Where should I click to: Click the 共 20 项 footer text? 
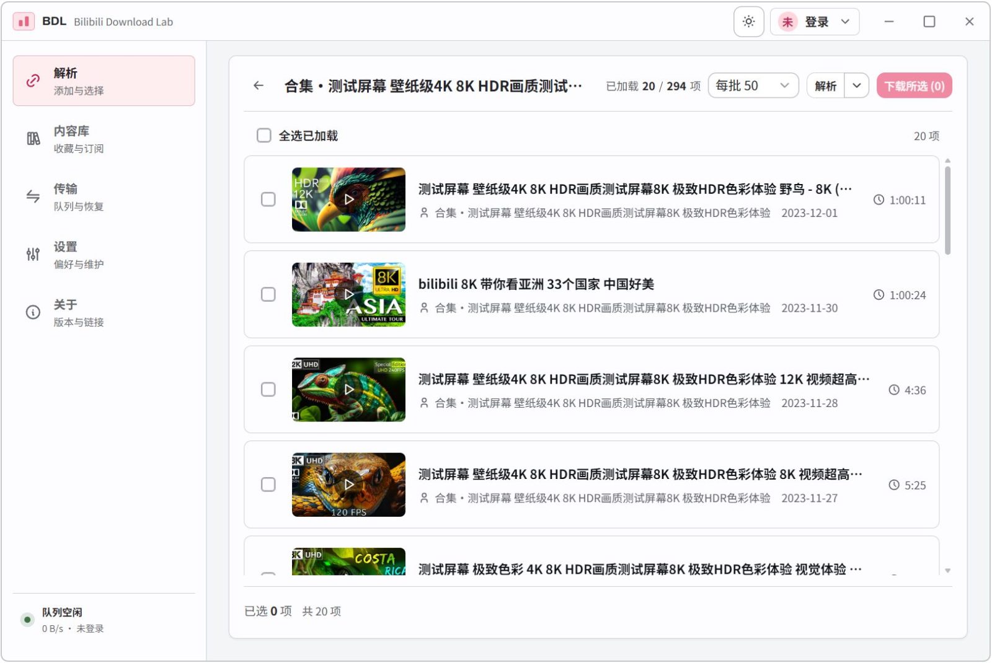point(321,611)
